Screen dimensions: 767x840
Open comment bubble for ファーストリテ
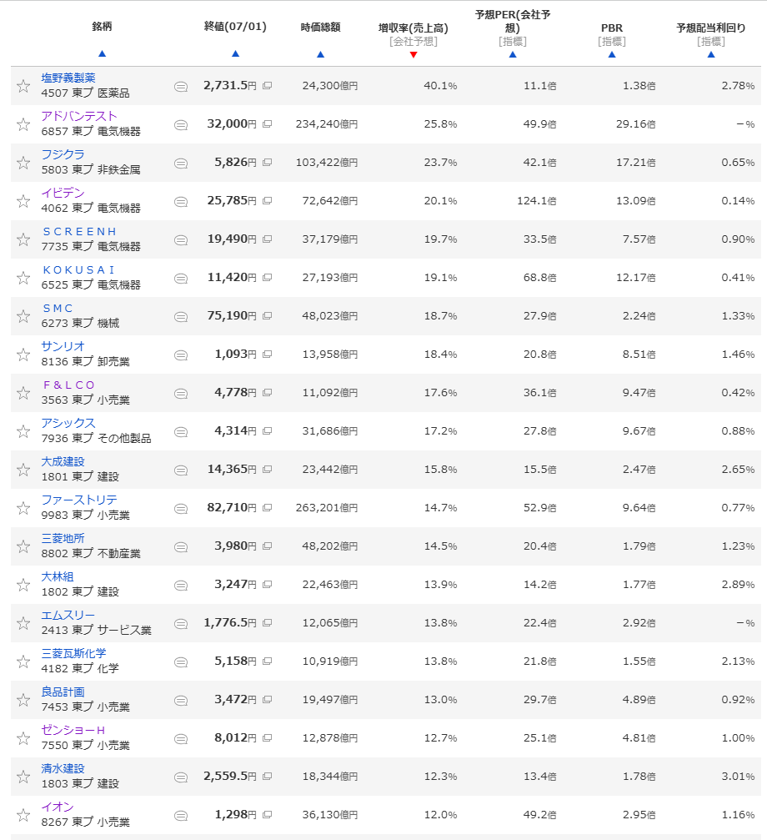pos(181,508)
